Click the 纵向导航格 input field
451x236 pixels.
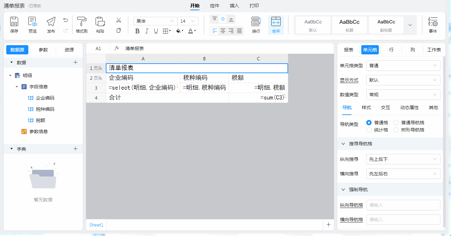[x=403, y=205]
